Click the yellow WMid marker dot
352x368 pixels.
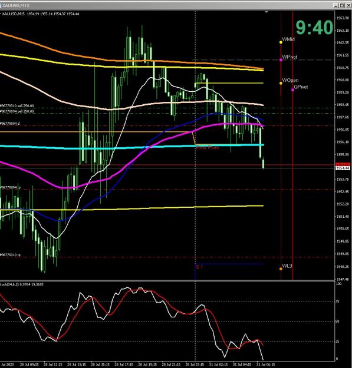pos(281,42)
